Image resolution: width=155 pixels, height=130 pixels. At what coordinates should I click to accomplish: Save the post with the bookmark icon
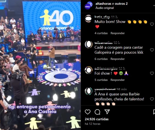pyautogui.click(x=154, y=112)
